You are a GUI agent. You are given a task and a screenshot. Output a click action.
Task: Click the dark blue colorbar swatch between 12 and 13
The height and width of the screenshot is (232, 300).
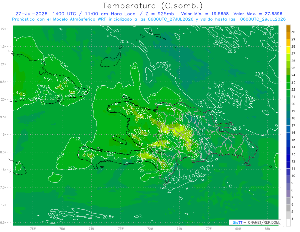pos(288,158)
